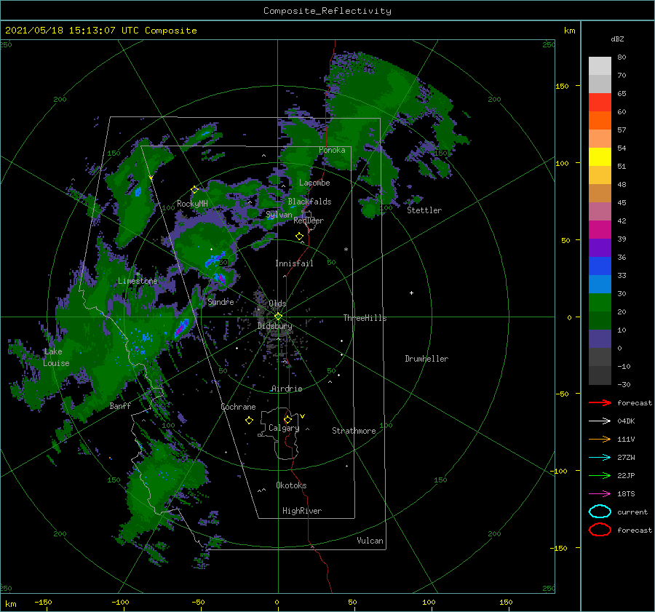Click the orange 57–60 dBZ swatch
655x612 pixels.
[600, 120]
